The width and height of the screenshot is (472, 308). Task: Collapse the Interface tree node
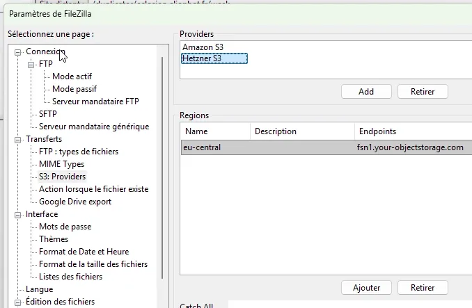pyautogui.click(x=18, y=215)
